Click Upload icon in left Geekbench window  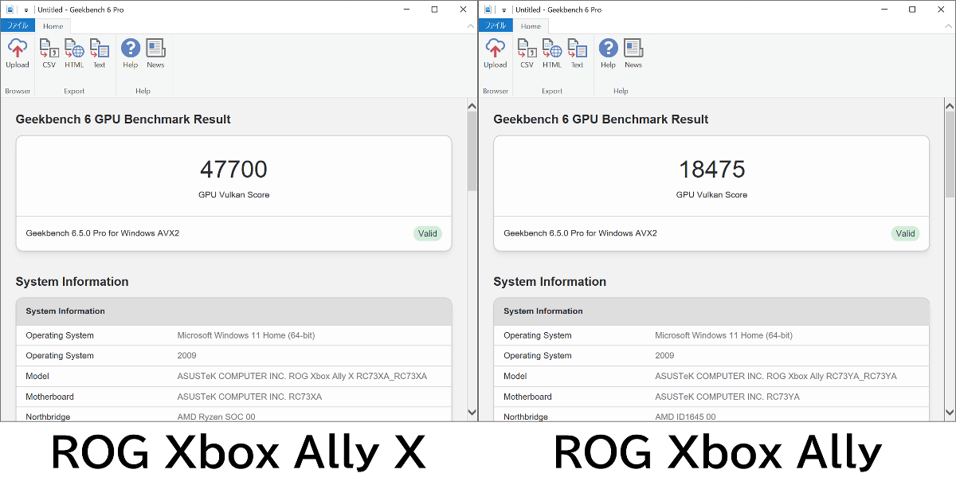click(x=18, y=53)
